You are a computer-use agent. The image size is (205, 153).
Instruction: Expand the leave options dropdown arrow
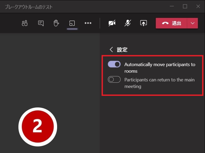tap(193, 23)
